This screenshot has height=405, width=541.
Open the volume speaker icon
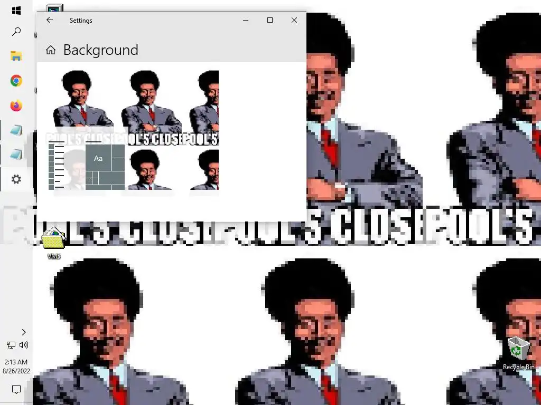[24, 345]
